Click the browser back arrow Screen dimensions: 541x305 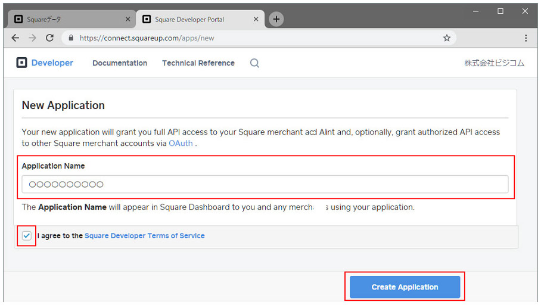click(15, 38)
